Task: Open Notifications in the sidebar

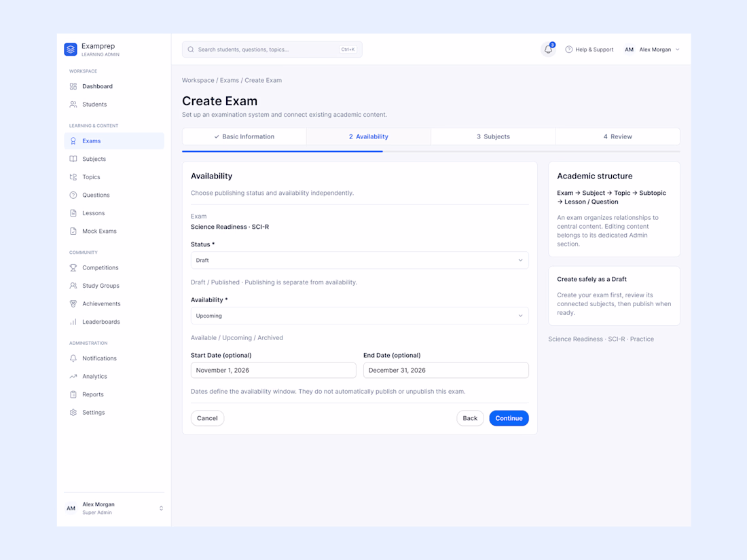Action: (114, 358)
